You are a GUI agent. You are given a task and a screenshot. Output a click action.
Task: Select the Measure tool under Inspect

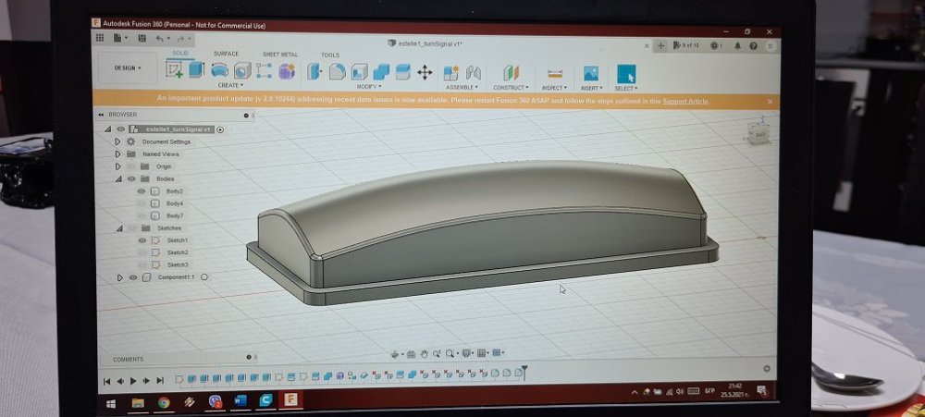coord(555,73)
